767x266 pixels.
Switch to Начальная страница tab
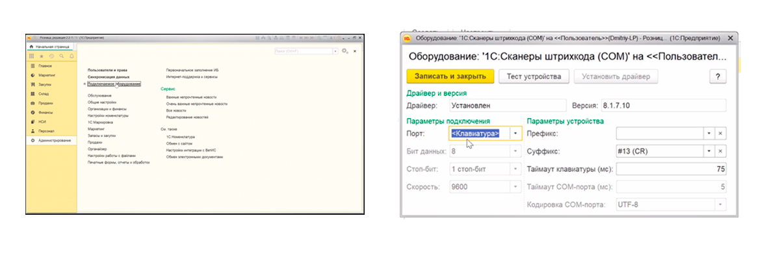tap(50, 46)
